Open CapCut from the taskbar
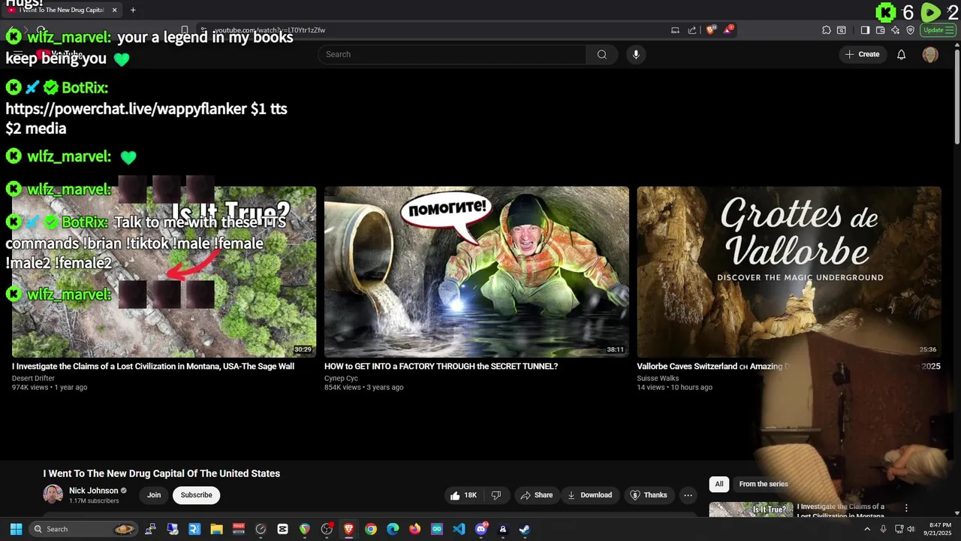 (282, 529)
